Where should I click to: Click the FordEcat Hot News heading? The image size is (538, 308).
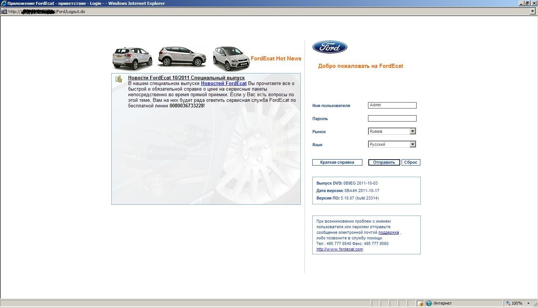click(x=276, y=59)
